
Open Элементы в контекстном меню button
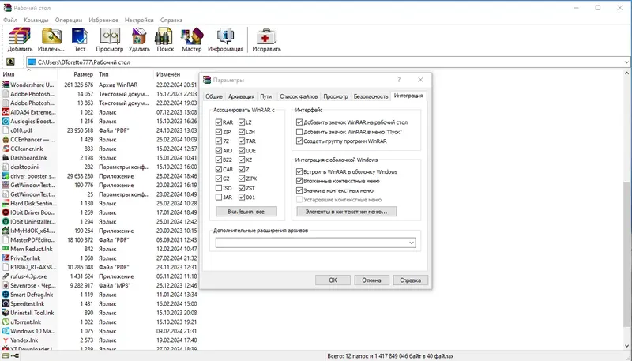point(346,212)
